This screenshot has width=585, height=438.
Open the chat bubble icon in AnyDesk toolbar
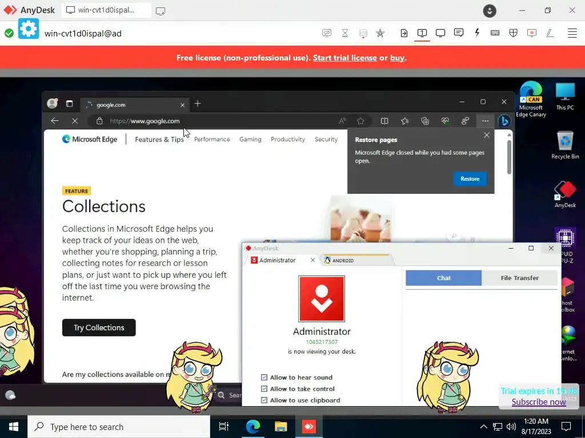(x=459, y=33)
